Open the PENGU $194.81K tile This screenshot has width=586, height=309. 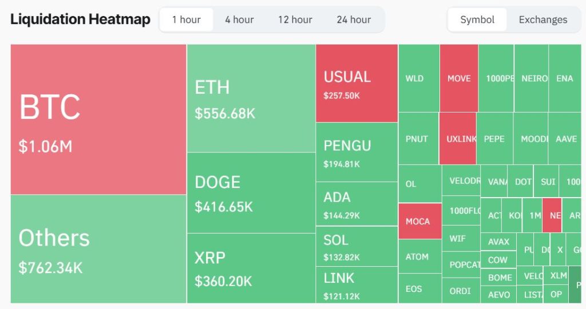coord(357,152)
